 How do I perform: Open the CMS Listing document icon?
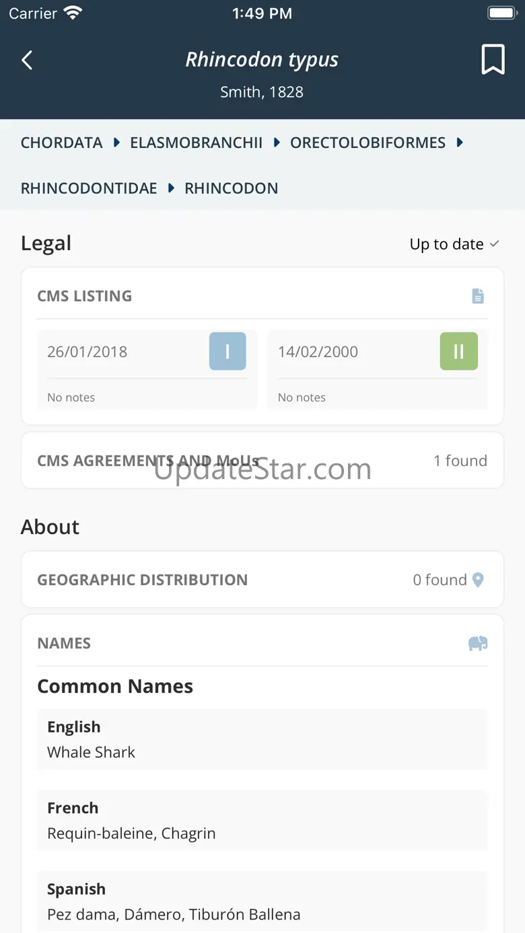477,296
